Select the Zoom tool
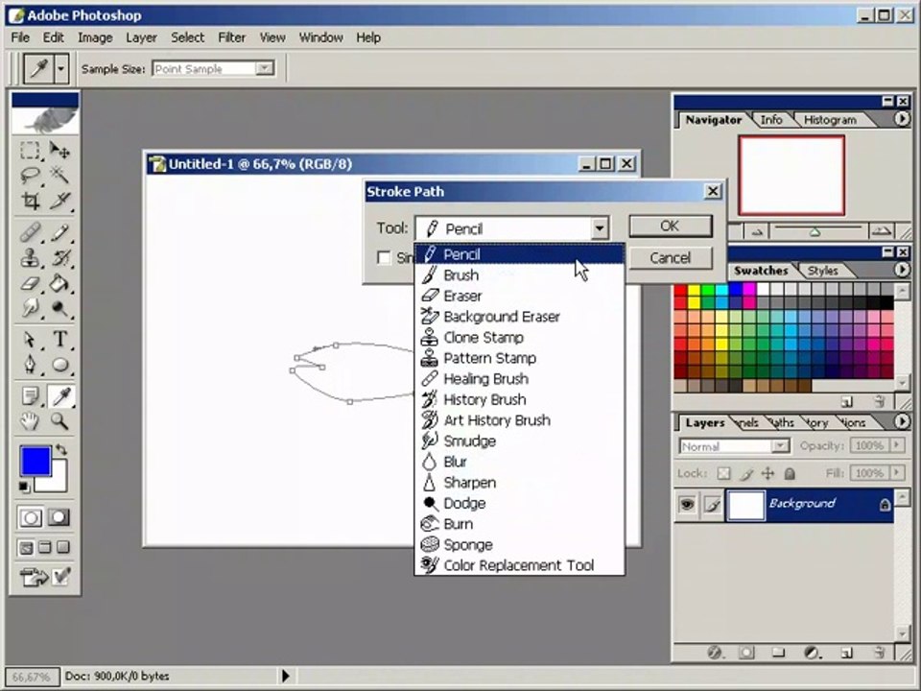This screenshot has width=921, height=691. [59, 420]
